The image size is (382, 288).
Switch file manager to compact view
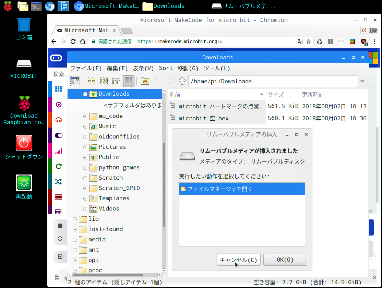[x=116, y=81]
